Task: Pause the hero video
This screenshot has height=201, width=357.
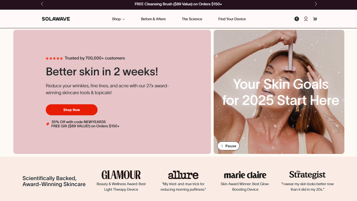Action: [228, 146]
